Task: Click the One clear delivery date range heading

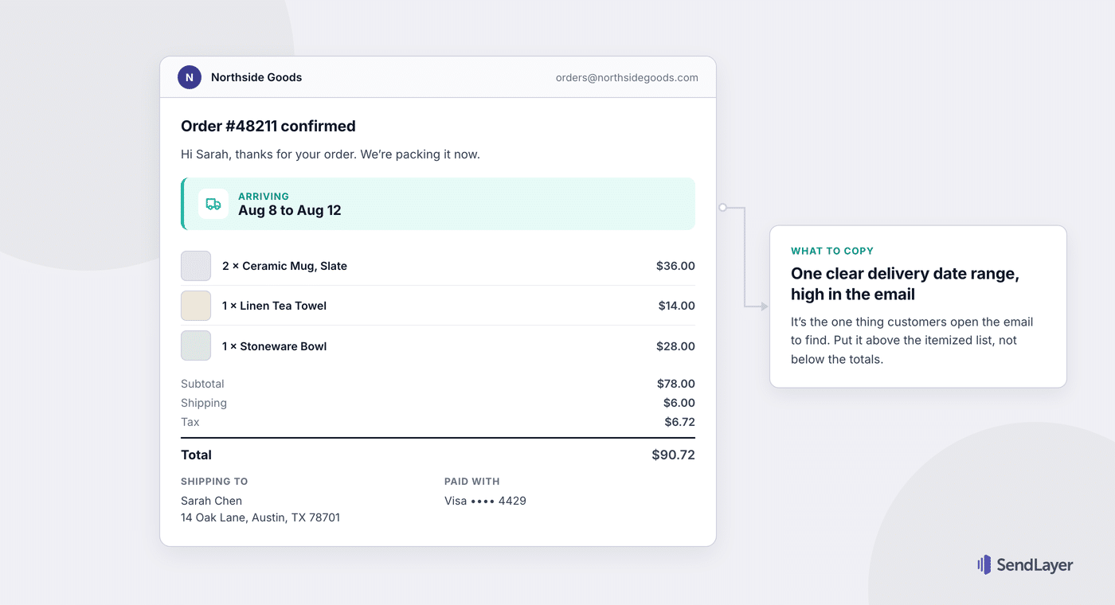Action: coord(905,284)
